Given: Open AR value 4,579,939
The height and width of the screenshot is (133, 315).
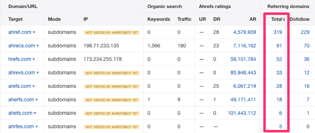Looking at the screenshot, I should pyautogui.click(x=245, y=32).
